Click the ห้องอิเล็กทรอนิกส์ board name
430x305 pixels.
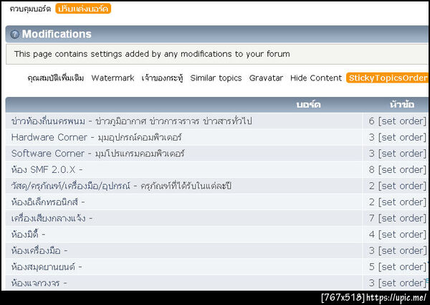tap(44, 202)
